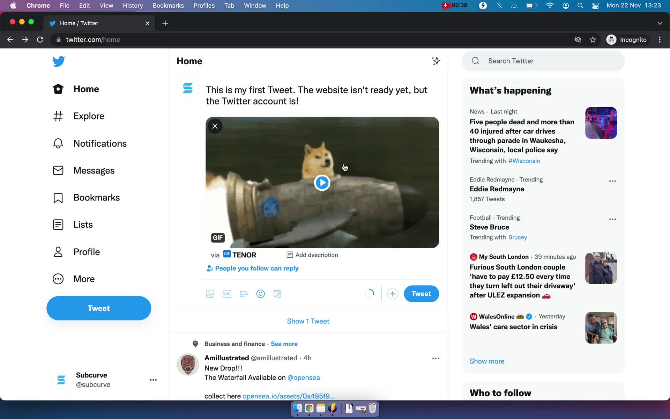
Task: Click the Twitter bird logo
Action: tap(59, 61)
